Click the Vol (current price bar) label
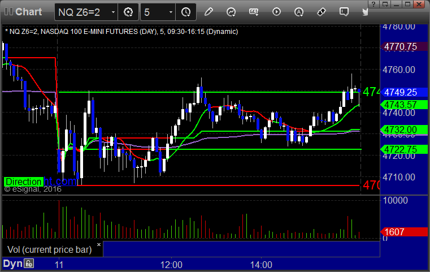The width and height of the screenshot is (430, 272). click(x=49, y=249)
